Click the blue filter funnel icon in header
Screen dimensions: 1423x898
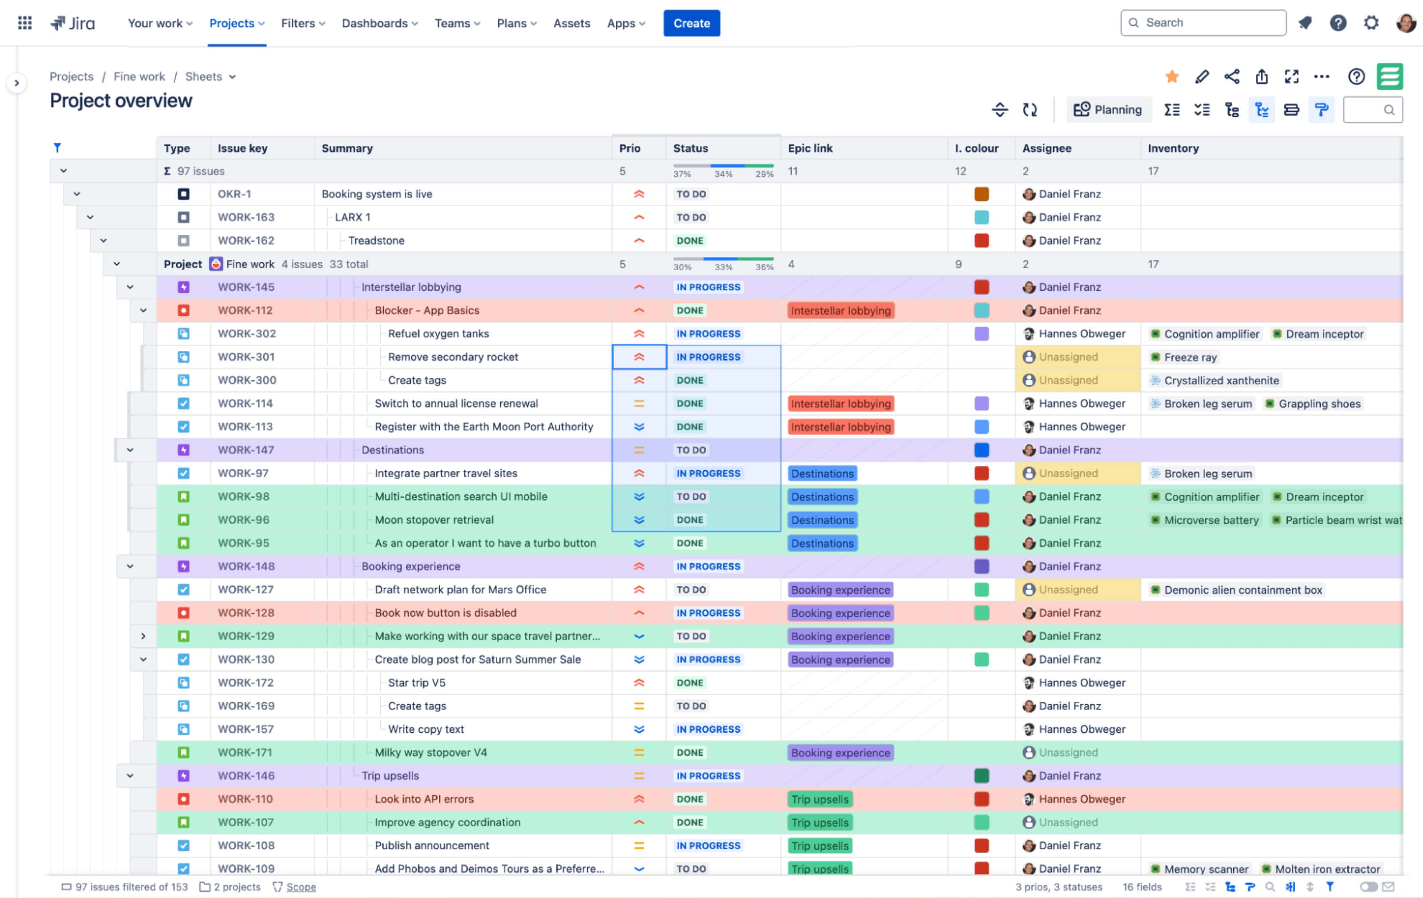[x=57, y=148]
